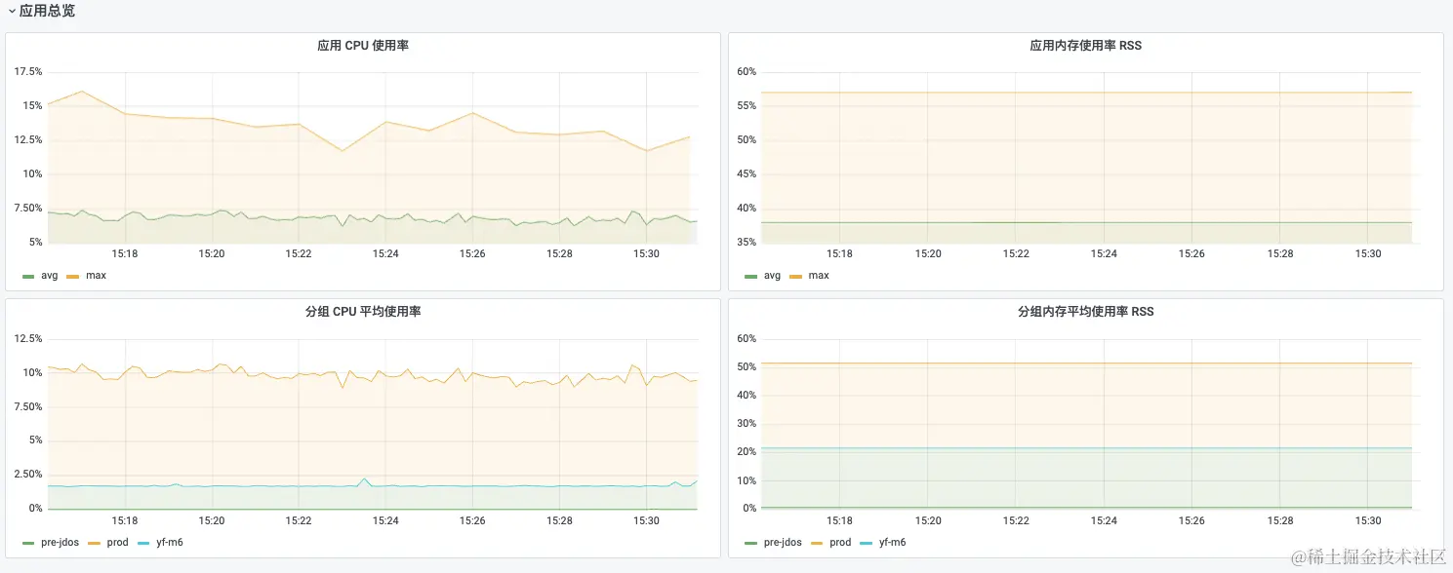Collapse the 应用总览 row chevron
This screenshot has height=573, width=1453.
coord(12,11)
